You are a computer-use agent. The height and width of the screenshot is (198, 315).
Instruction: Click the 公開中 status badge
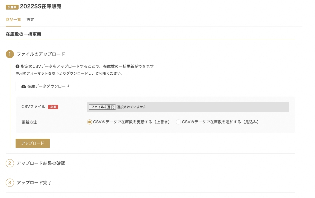(12, 7)
